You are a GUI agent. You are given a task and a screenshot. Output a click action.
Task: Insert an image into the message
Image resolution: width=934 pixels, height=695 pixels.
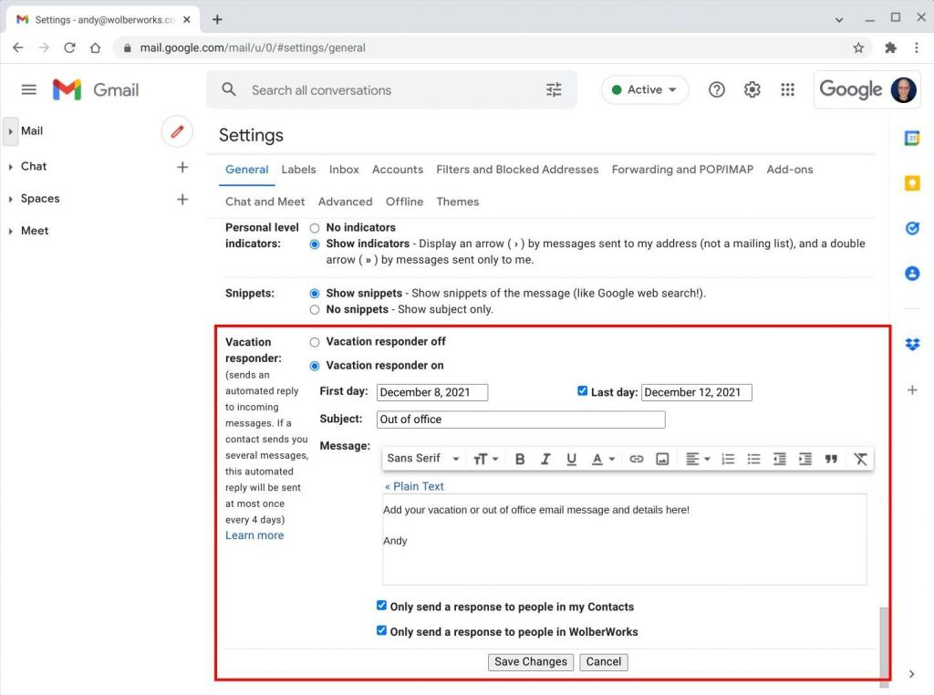coord(661,459)
